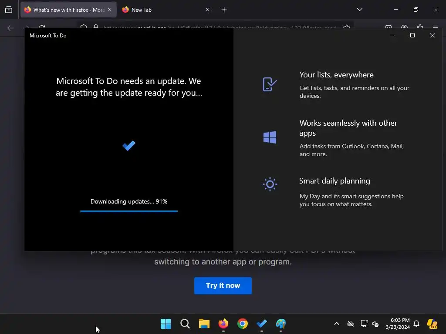The width and height of the screenshot is (446, 334).
Task: Click the Microsoft To Do needs an update message
Action: point(129,87)
